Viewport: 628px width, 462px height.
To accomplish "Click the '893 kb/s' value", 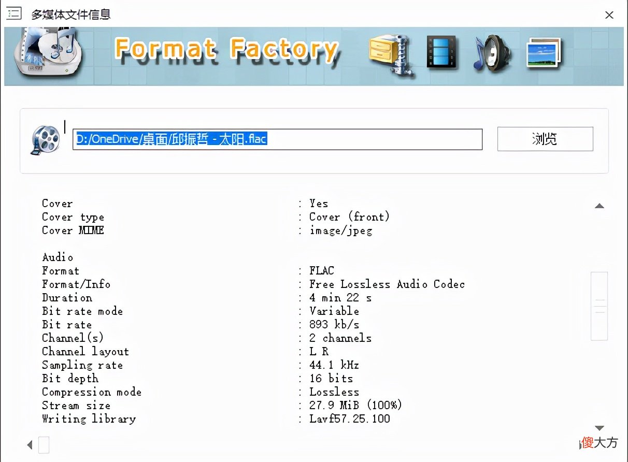I will [x=334, y=325].
